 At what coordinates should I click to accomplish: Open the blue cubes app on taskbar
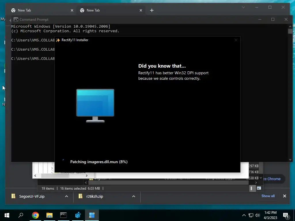click(78, 215)
